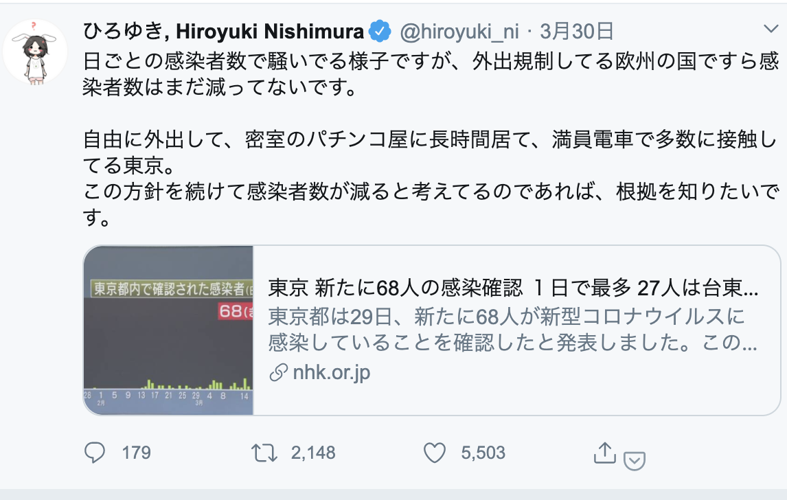Click the link chain icon beside nhk.or.jp
This screenshot has height=500, width=787.
tap(278, 372)
